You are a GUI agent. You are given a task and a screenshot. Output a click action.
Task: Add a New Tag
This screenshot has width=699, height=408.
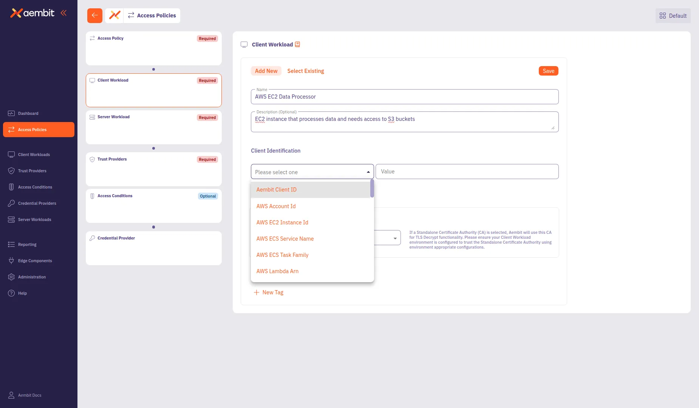[x=268, y=292]
